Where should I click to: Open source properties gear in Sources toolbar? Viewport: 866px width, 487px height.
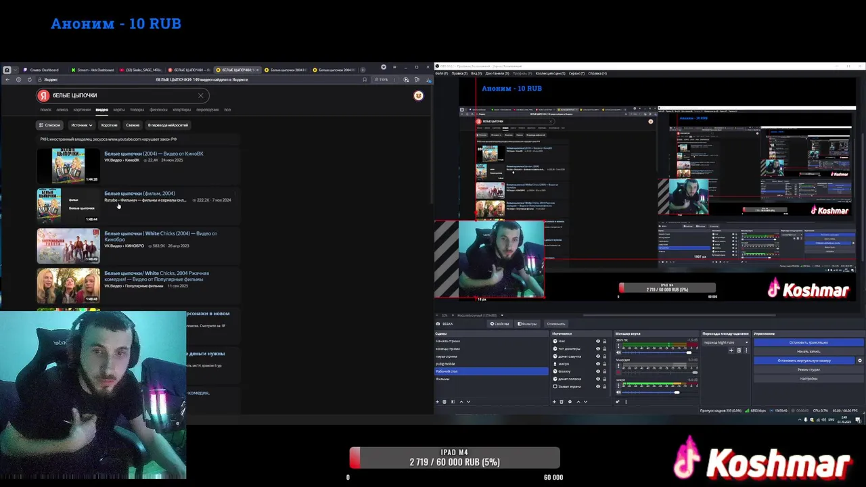[x=570, y=401]
